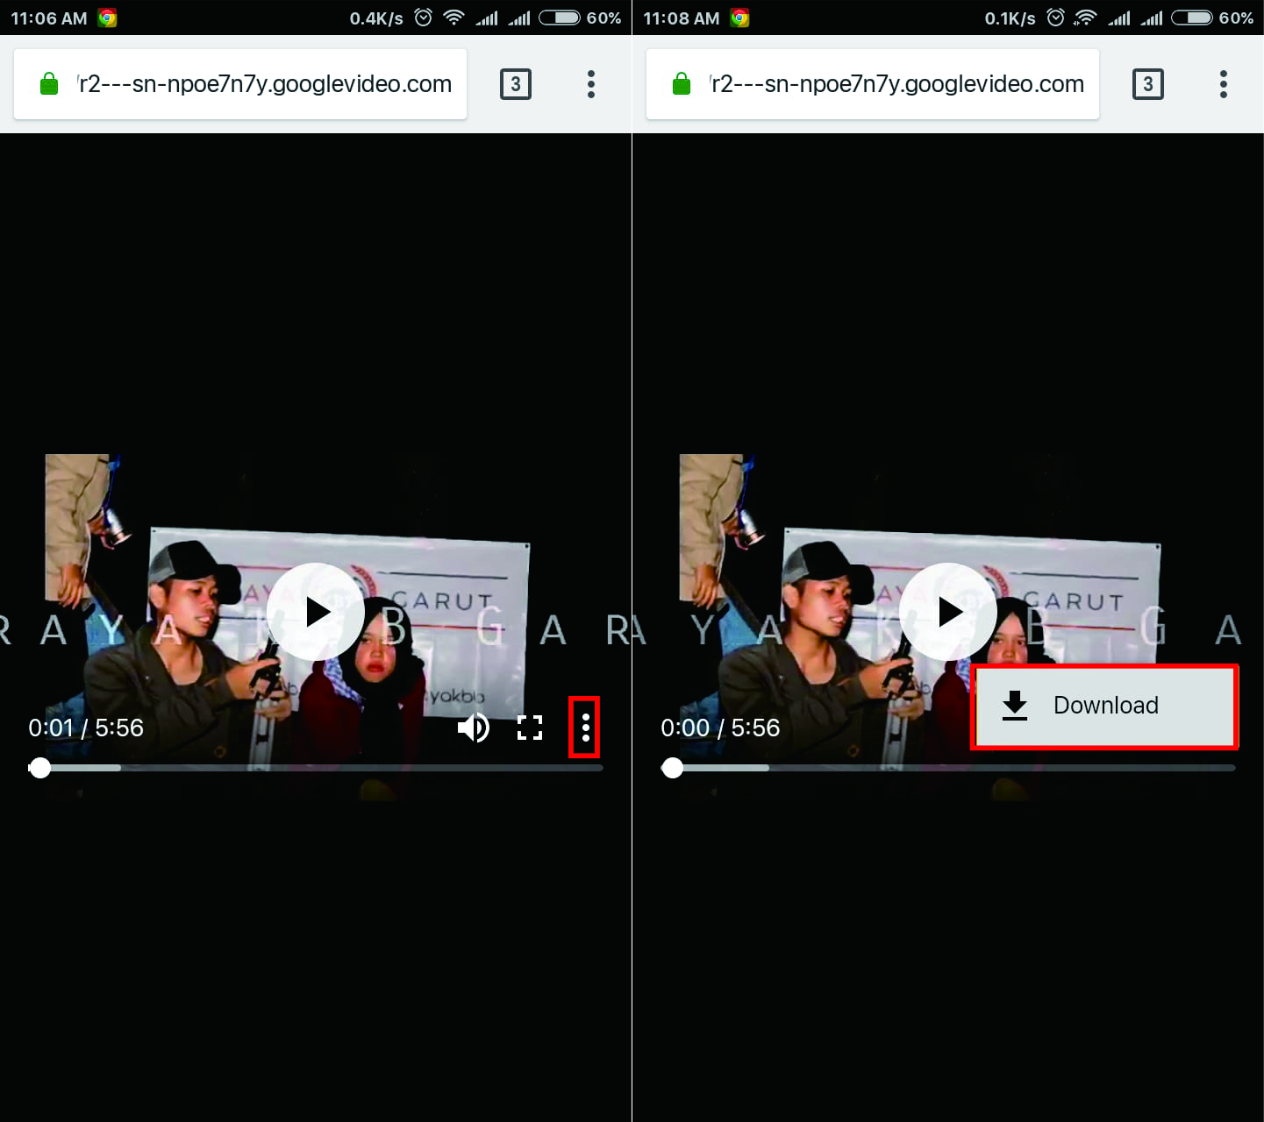Viewport: 1264px width, 1122px height.
Task: Play the video on the right player
Action: pyautogui.click(x=947, y=612)
